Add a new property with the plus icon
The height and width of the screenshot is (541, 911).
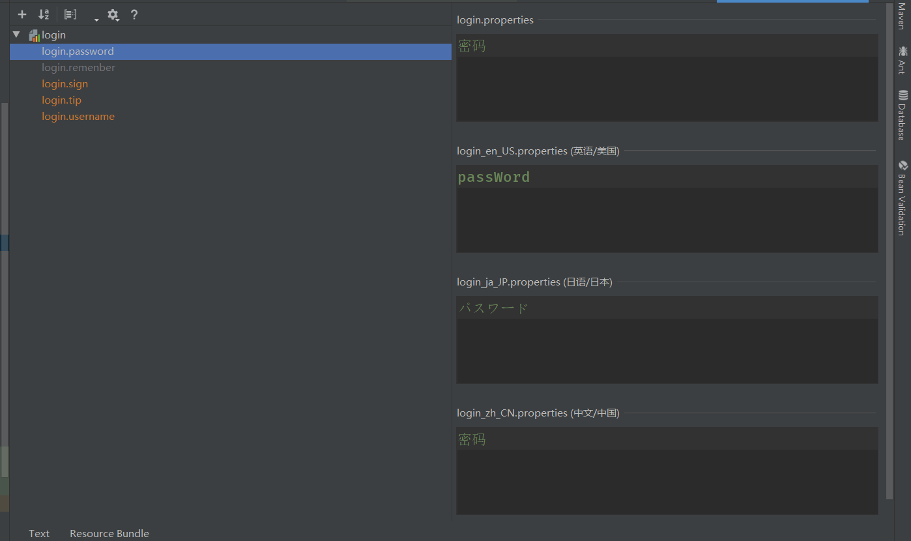click(x=22, y=14)
